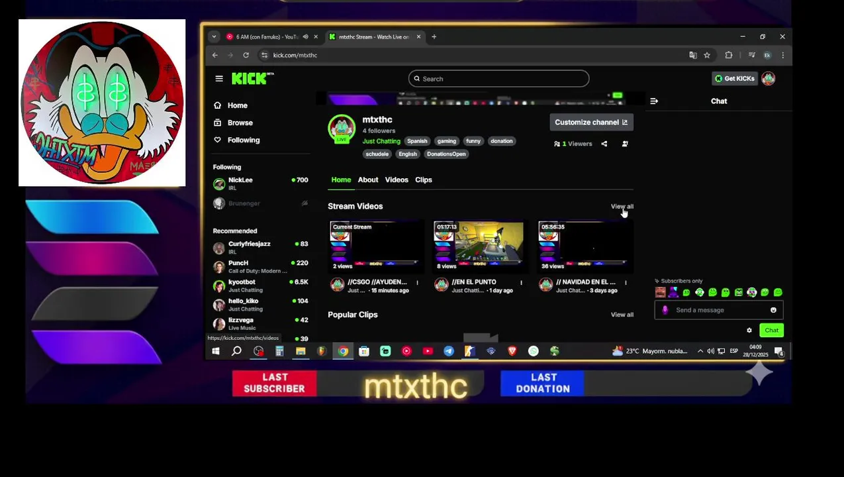
Task: Open the Chrome extensions puzzle icon
Action: click(x=729, y=56)
